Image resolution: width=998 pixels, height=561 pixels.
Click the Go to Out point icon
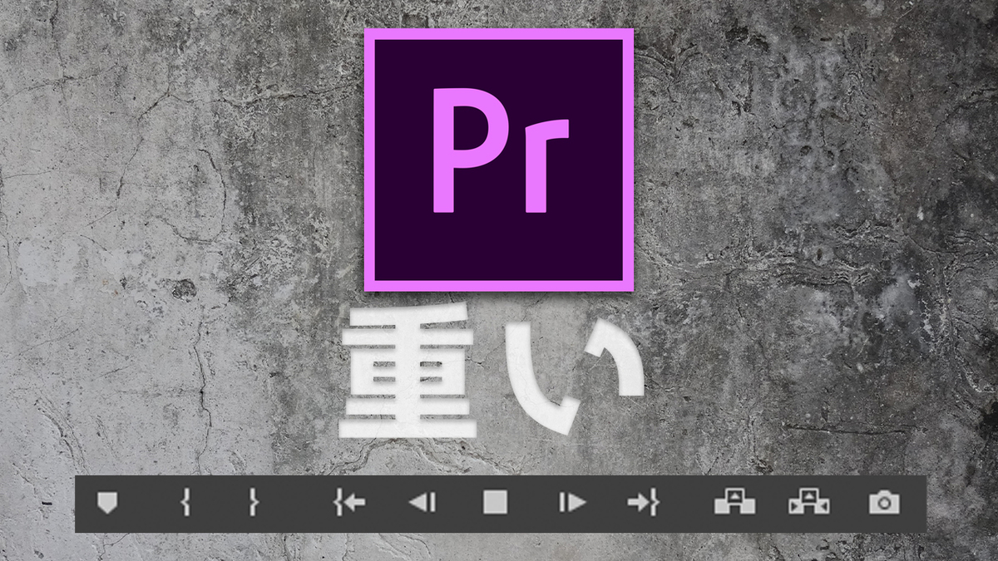click(644, 502)
